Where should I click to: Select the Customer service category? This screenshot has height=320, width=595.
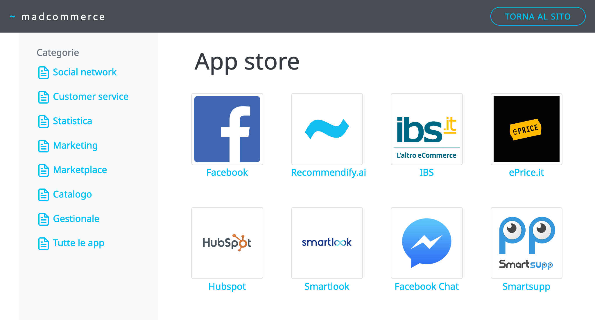tap(91, 96)
